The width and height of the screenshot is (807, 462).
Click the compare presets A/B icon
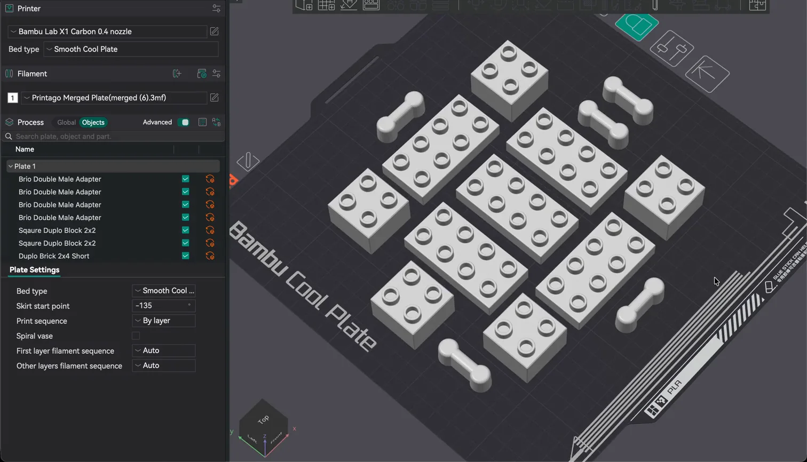[216, 122]
